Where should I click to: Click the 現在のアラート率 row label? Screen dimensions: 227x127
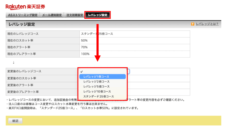pos(19,47)
